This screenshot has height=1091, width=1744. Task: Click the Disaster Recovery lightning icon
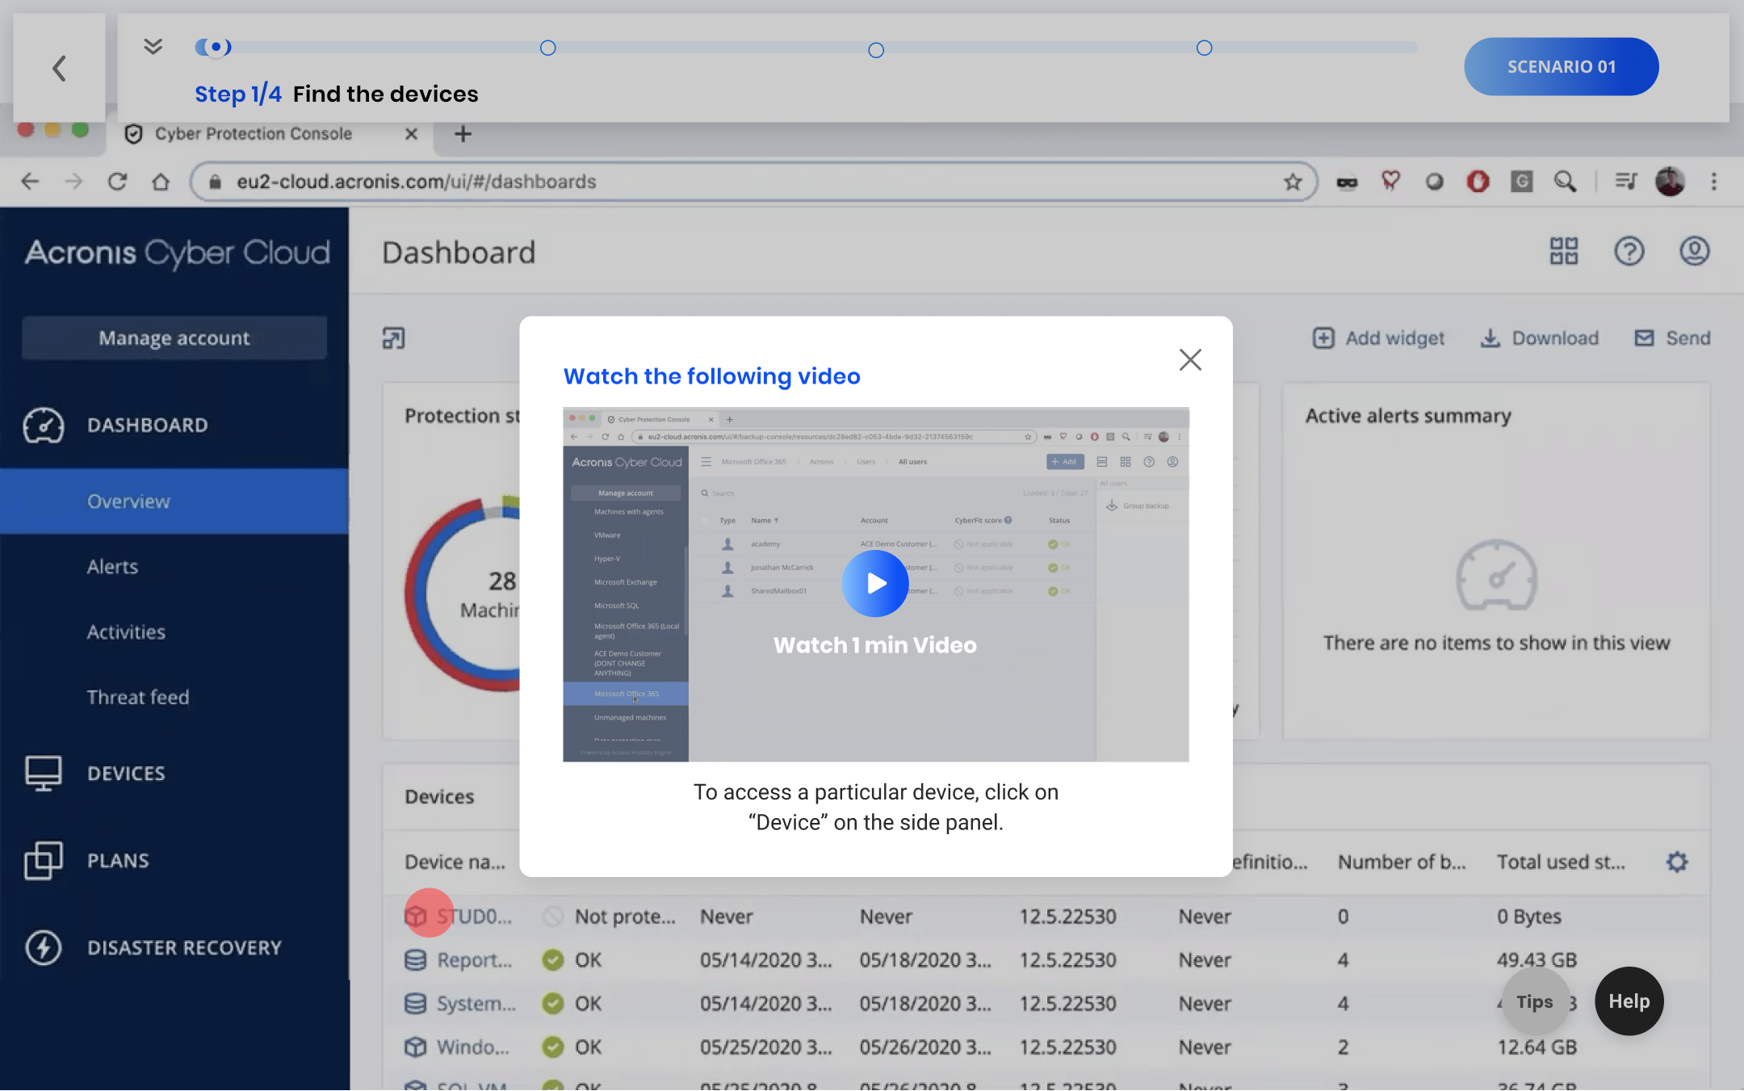tap(44, 947)
